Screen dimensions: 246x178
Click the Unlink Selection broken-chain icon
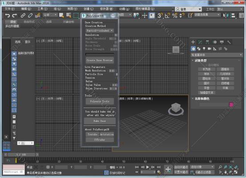[x=30, y=15]
